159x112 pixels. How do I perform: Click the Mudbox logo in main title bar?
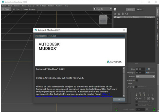(3, 2)
